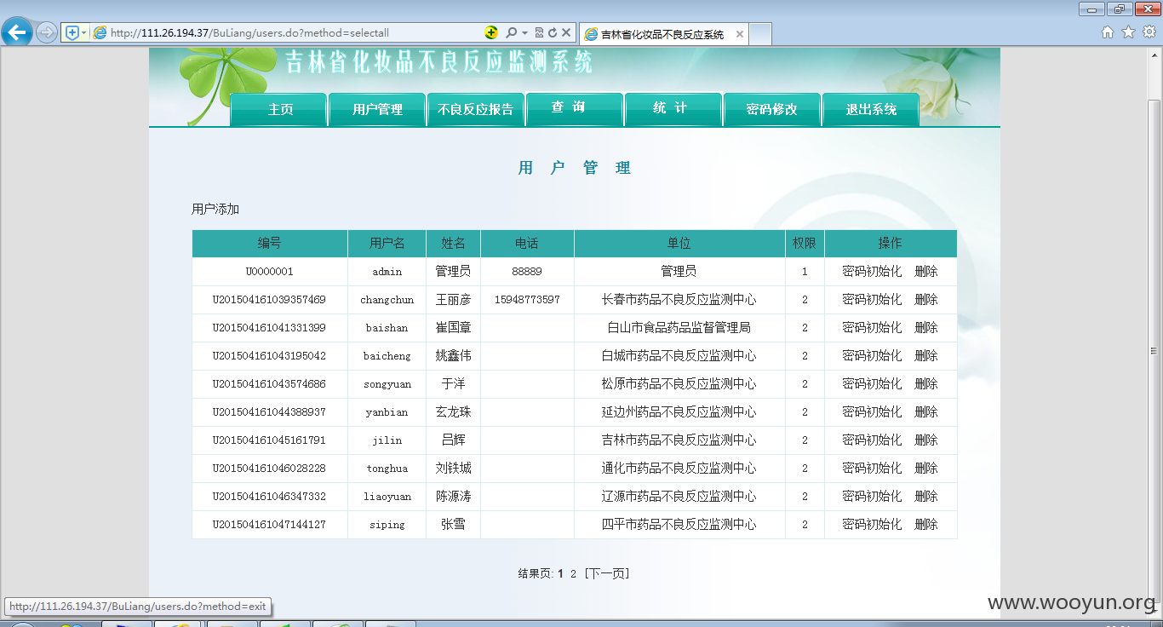Open a new blank browser tab

click(x=760, y=34)
